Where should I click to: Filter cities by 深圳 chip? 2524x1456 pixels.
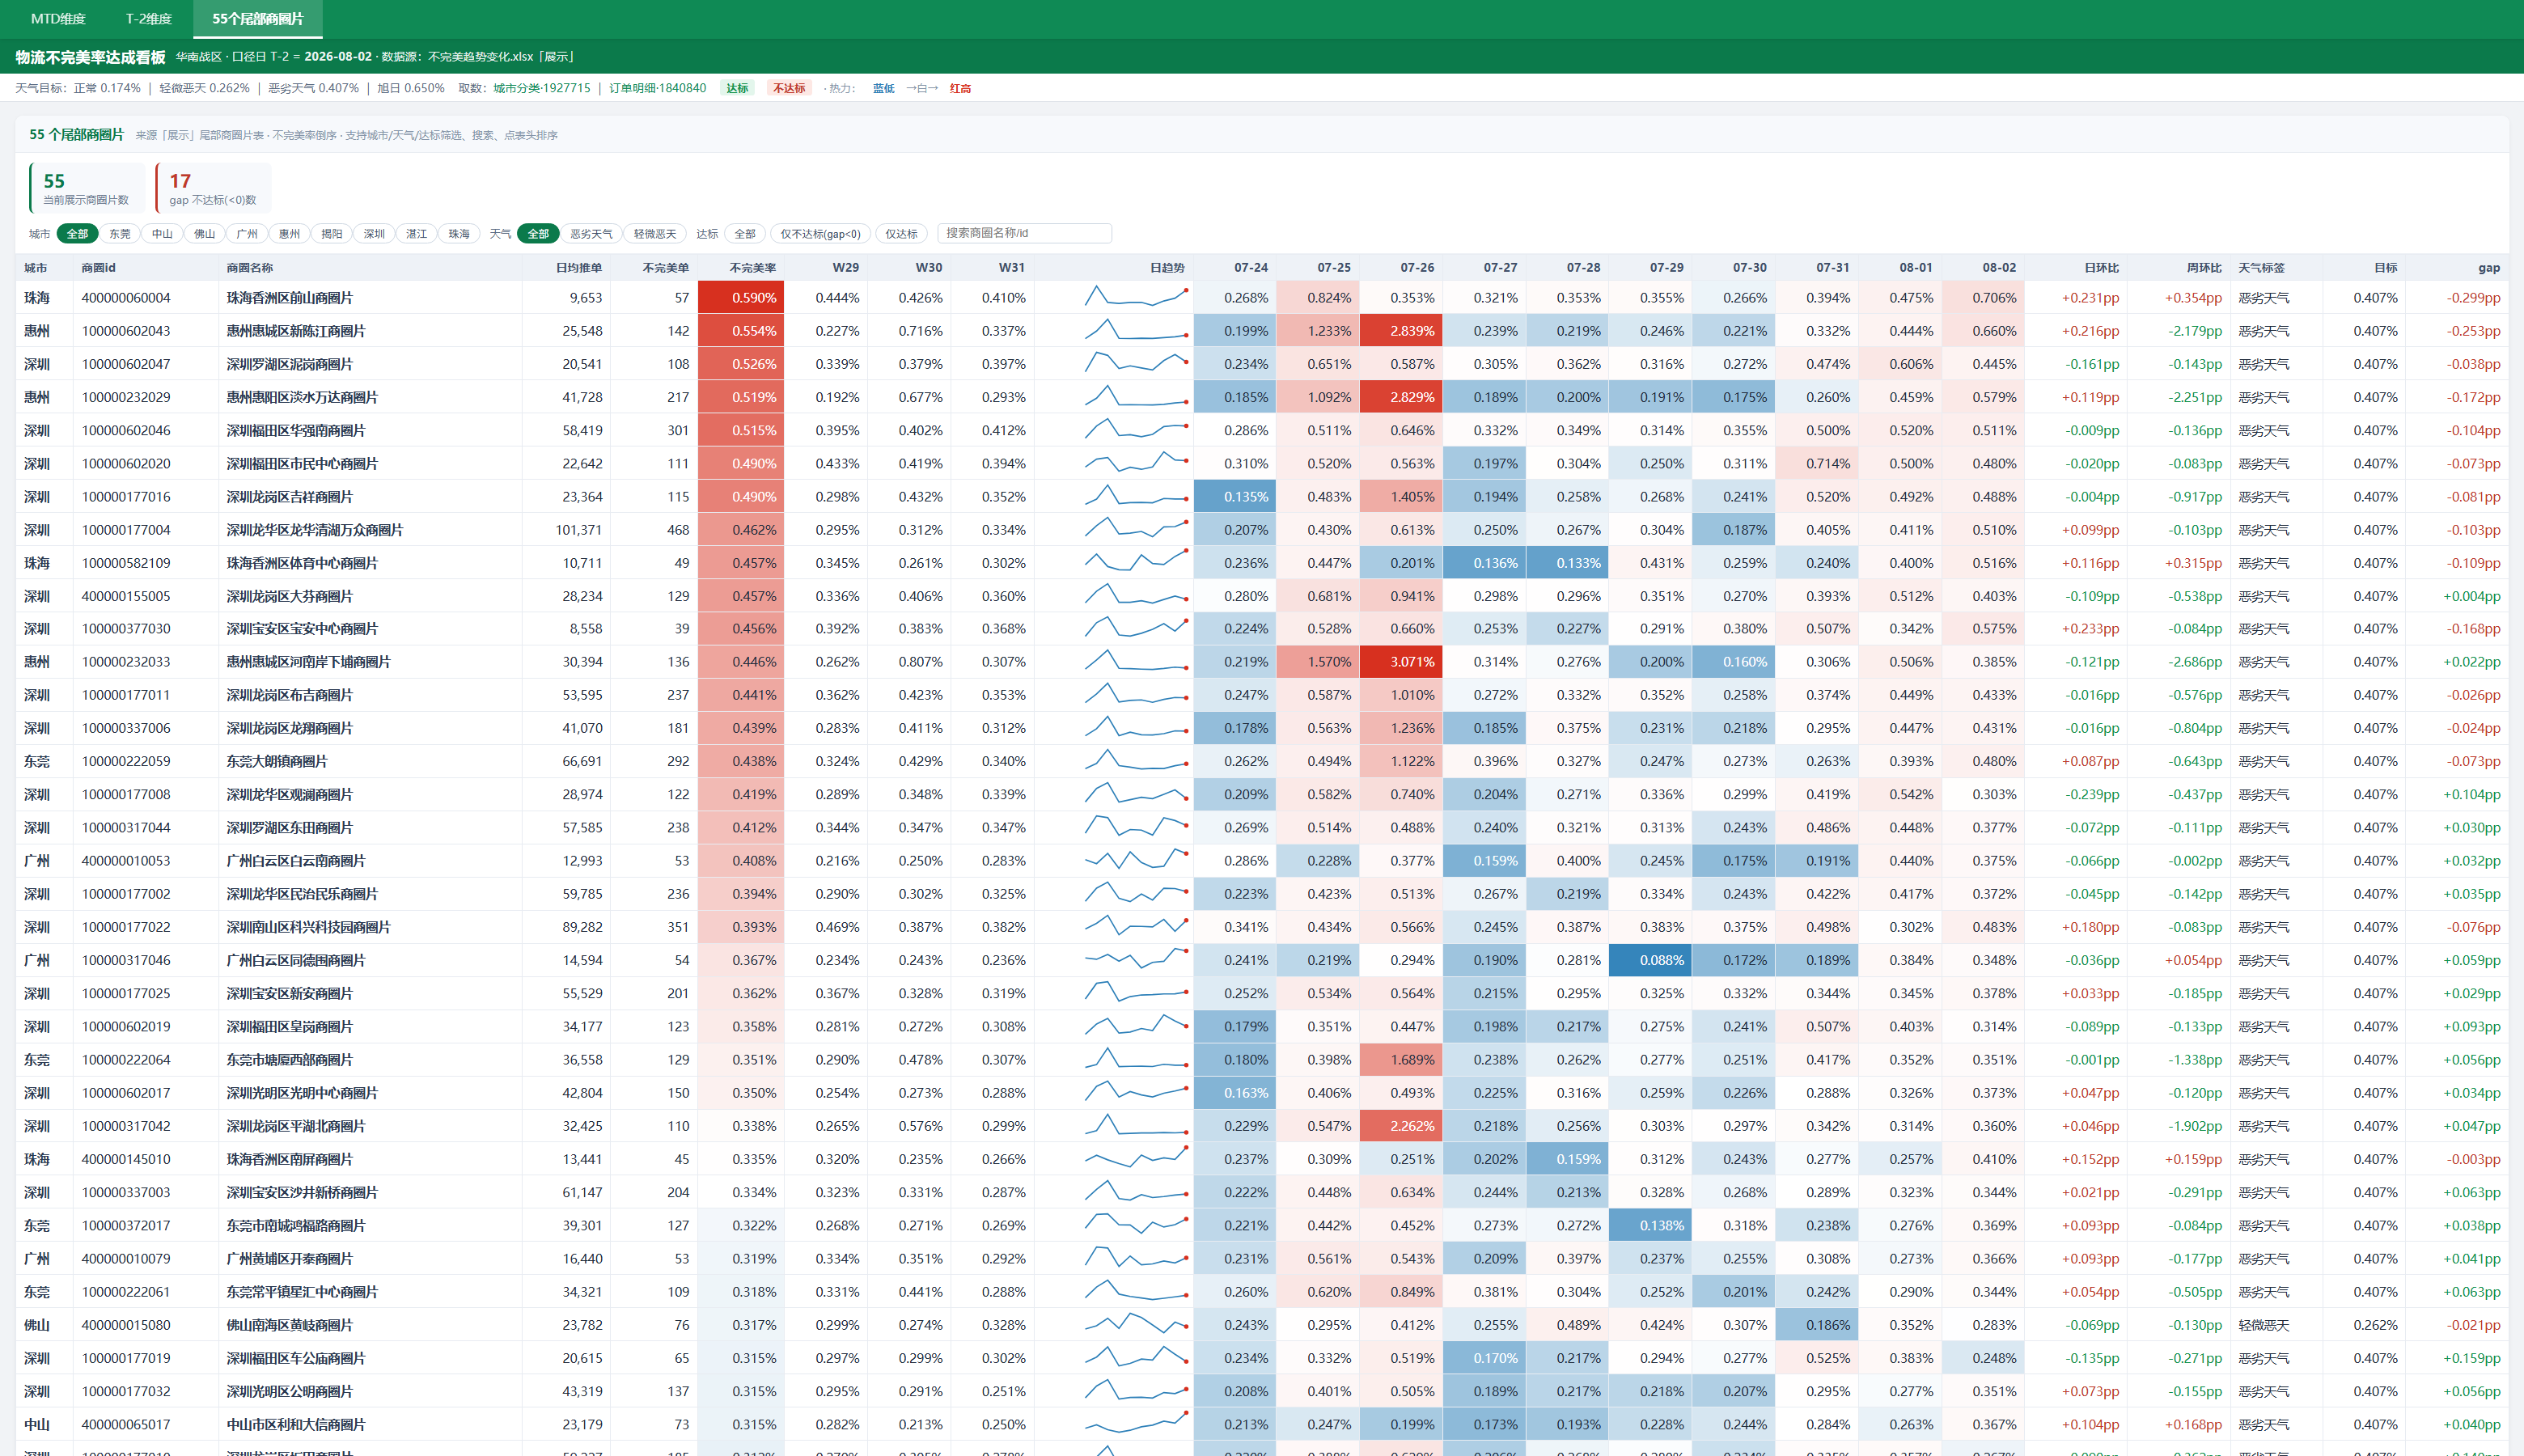[374, 234]
